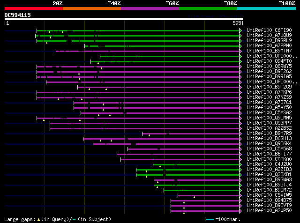300x223 pixels.
Task: Click the Large gaps legend text
Action: coord(58,219)
